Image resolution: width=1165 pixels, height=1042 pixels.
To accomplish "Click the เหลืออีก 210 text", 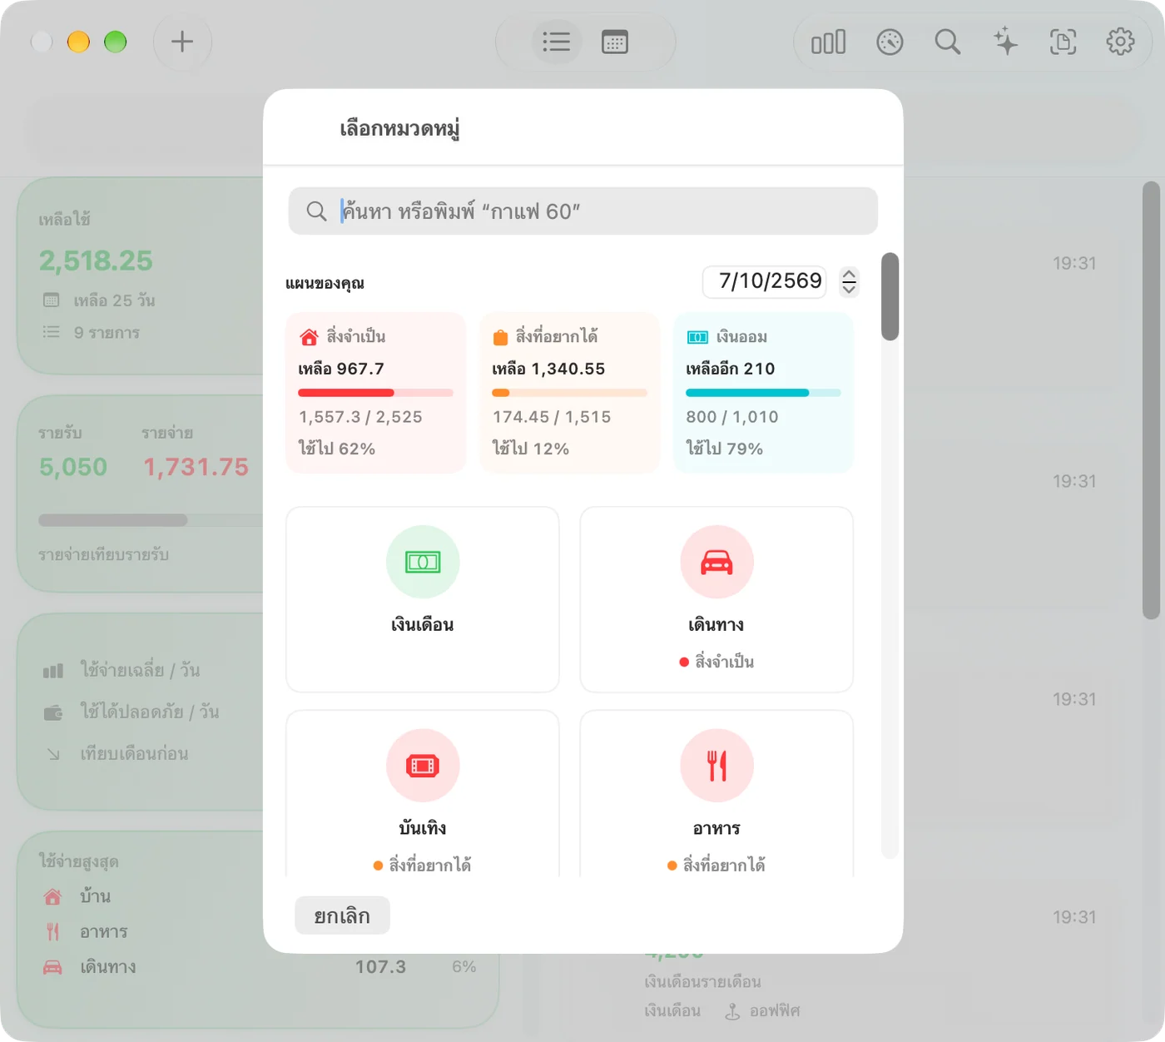I will 730,369.
